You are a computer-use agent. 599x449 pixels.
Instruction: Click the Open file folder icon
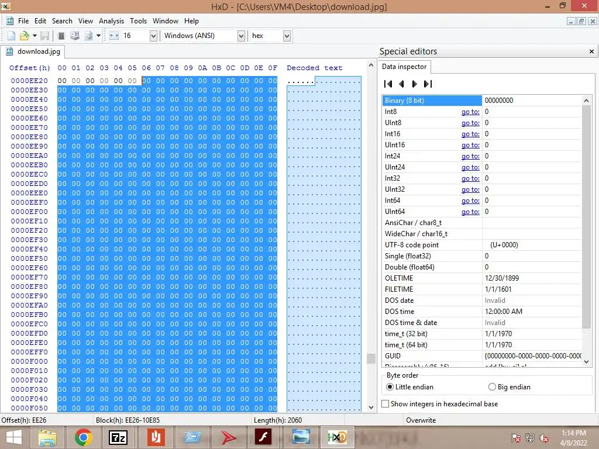coord(25,36)
